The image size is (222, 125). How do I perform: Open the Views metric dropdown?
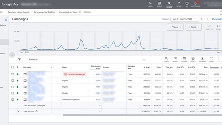(x=175, y=27)
